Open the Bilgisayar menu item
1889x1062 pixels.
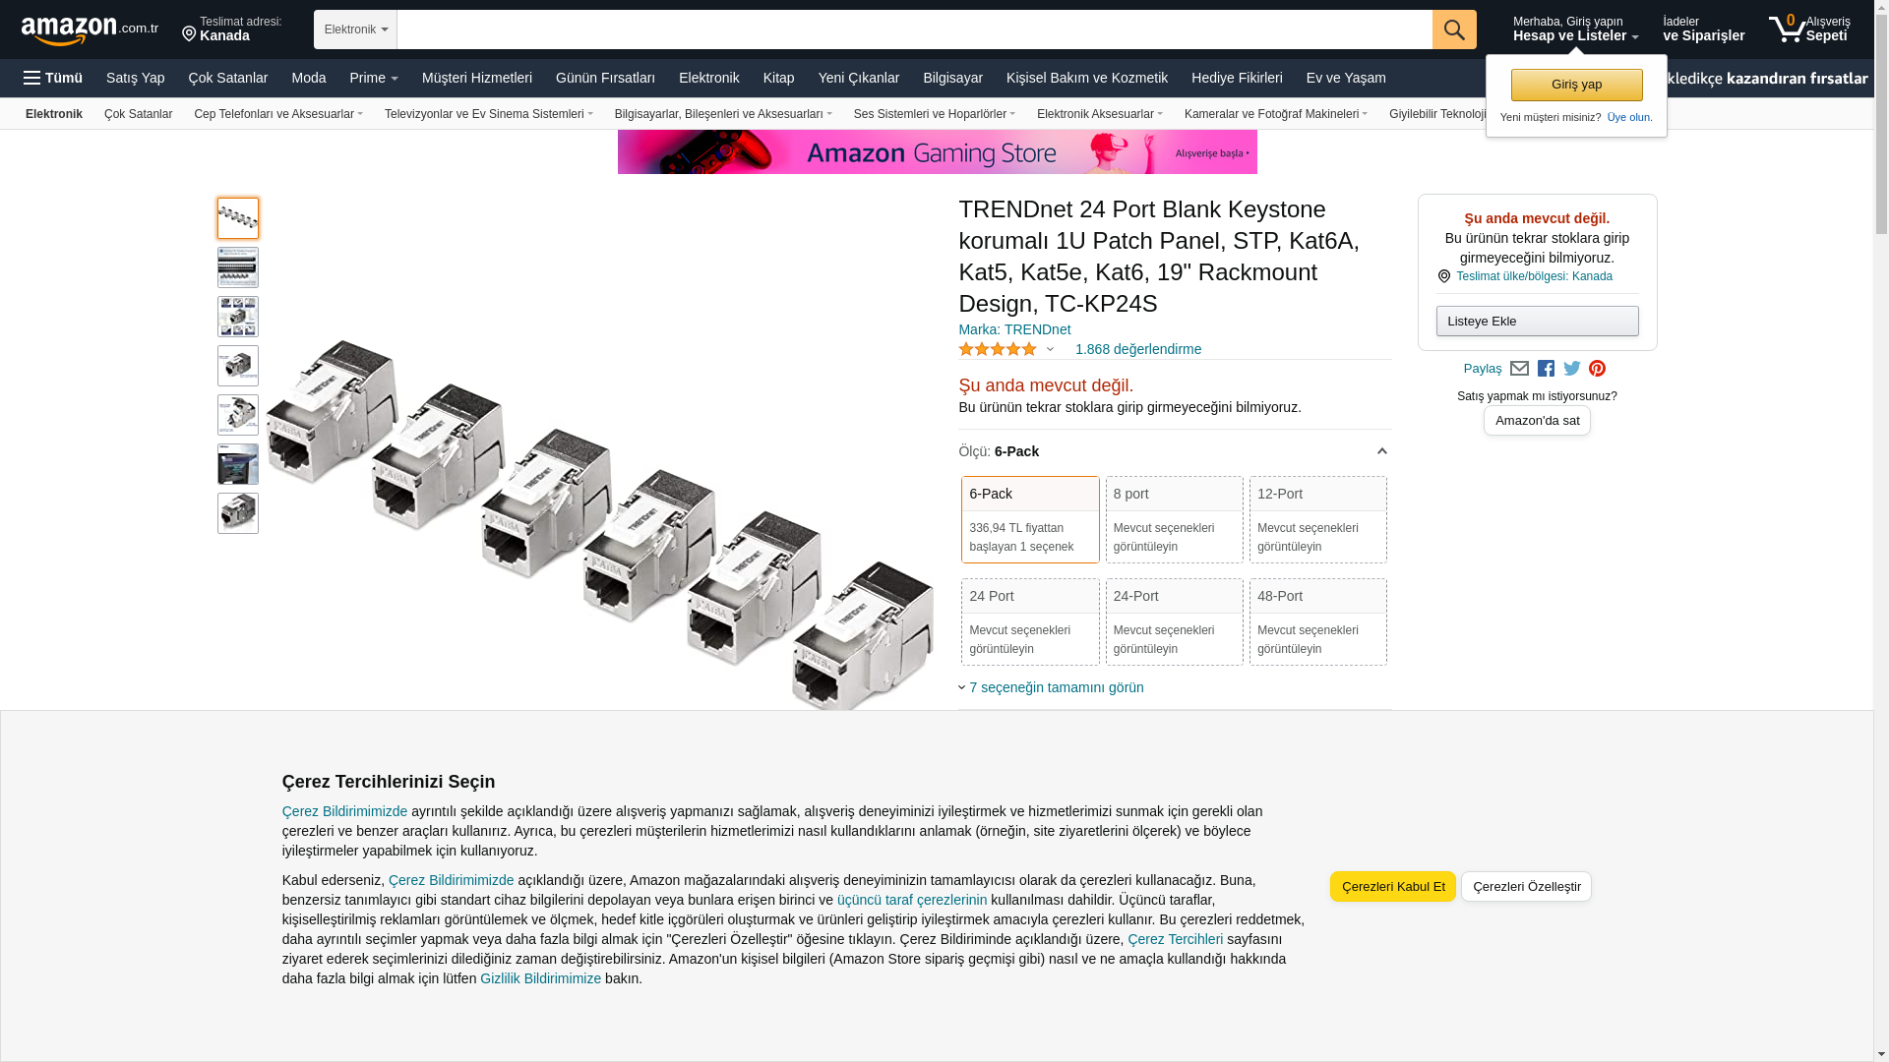click(x=952, y=78)
